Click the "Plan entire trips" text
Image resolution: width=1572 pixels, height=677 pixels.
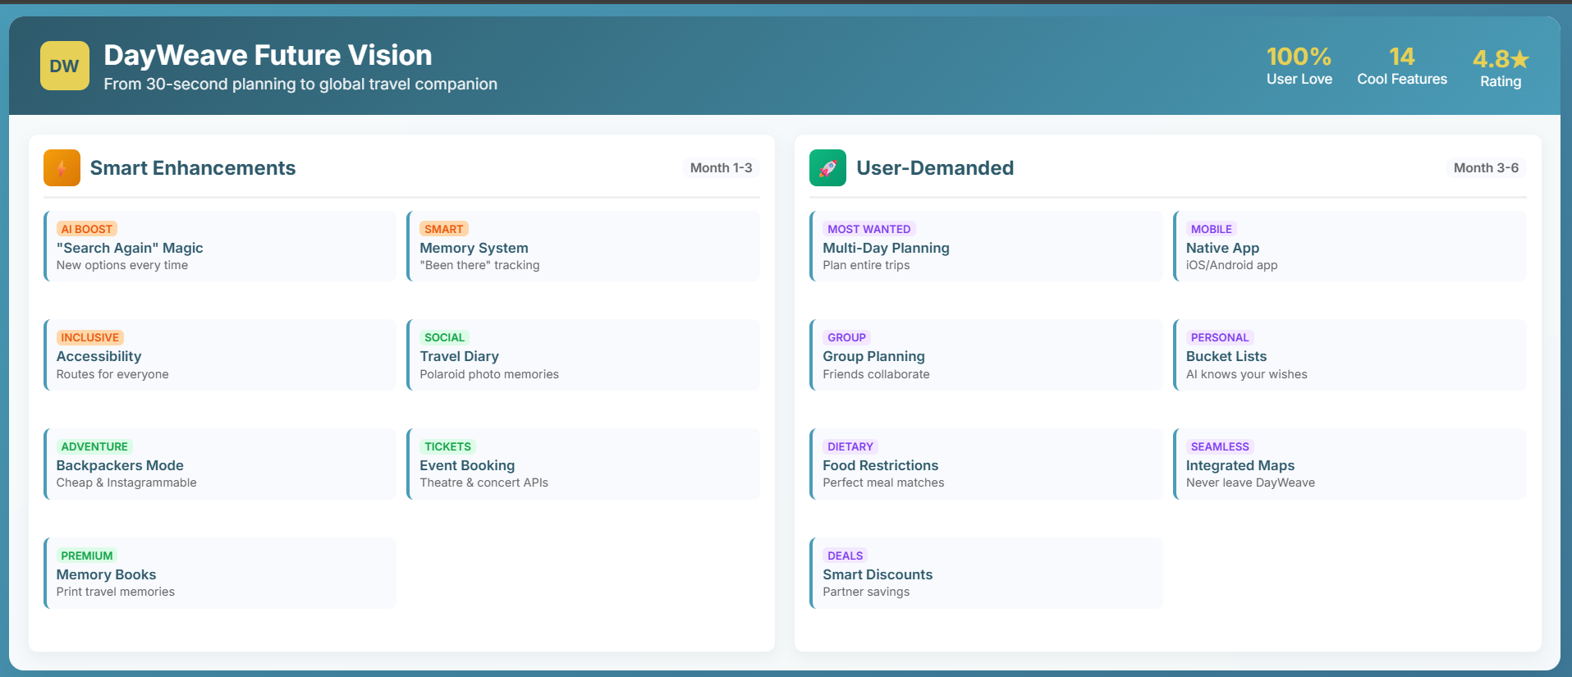tap(866, 265)
